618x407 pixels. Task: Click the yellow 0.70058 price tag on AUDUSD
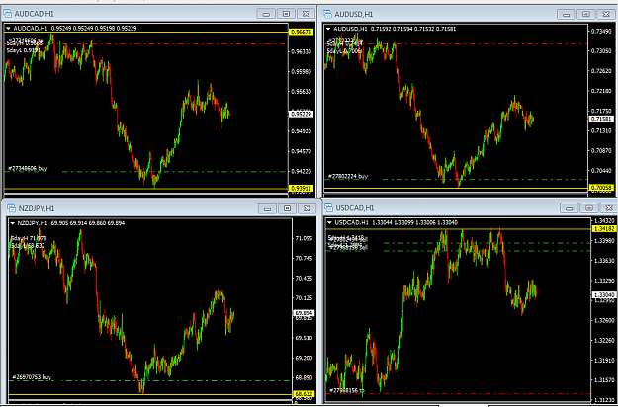click(x=601, y=188)
